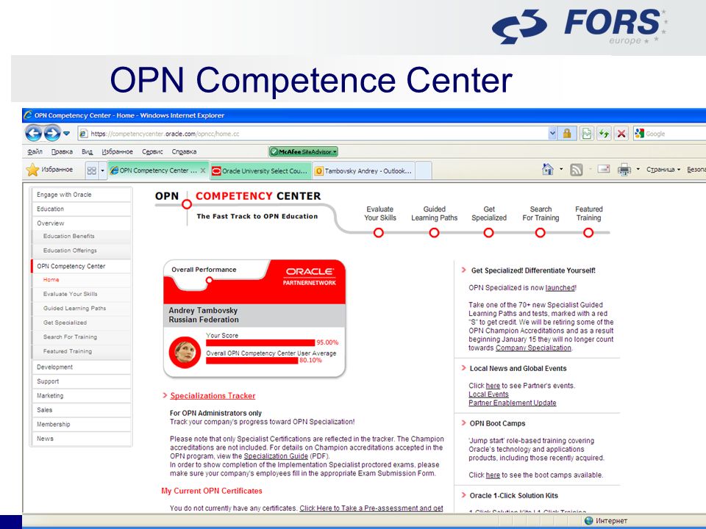
Task: Click the Guided Learning Paths track circle
Action: 434,233
